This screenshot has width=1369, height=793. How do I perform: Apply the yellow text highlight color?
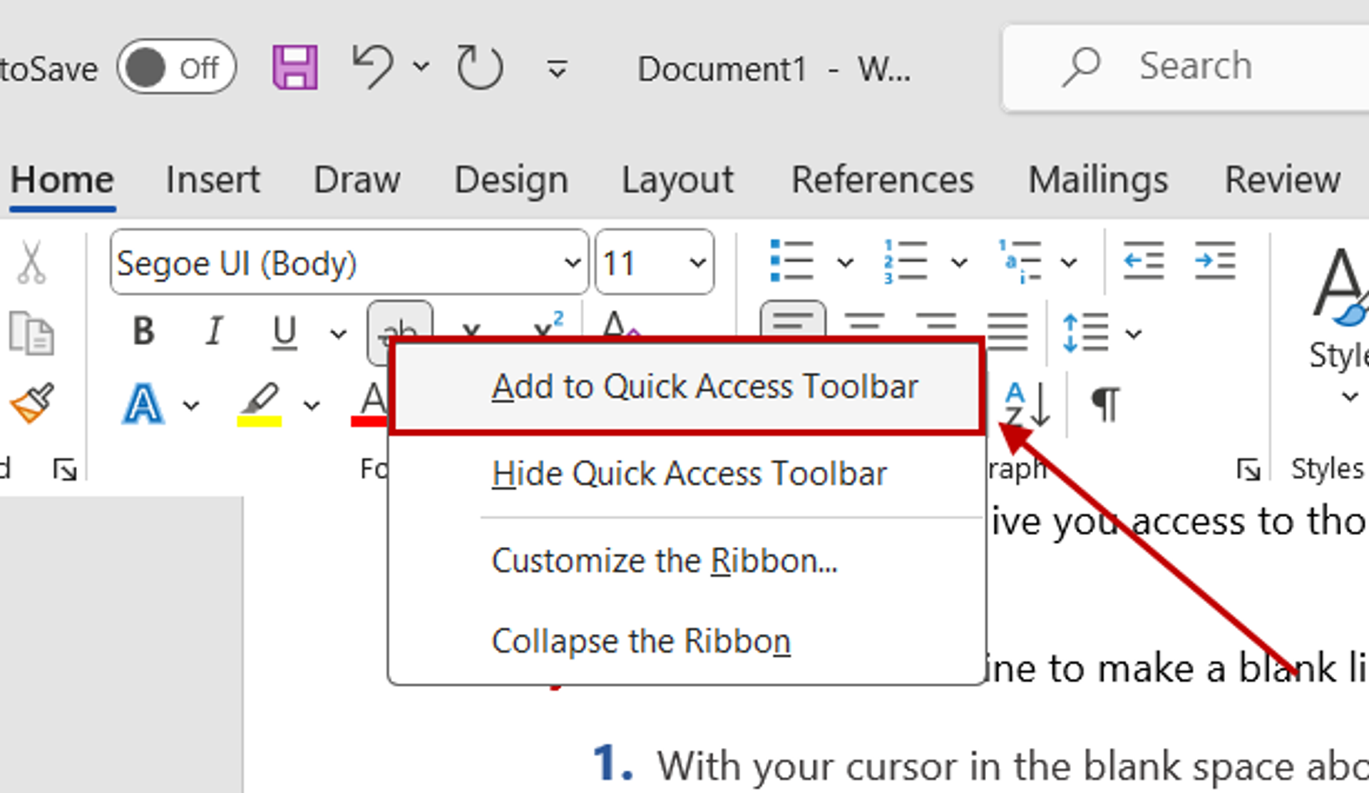pyautogui.click(x=260, y=404)
